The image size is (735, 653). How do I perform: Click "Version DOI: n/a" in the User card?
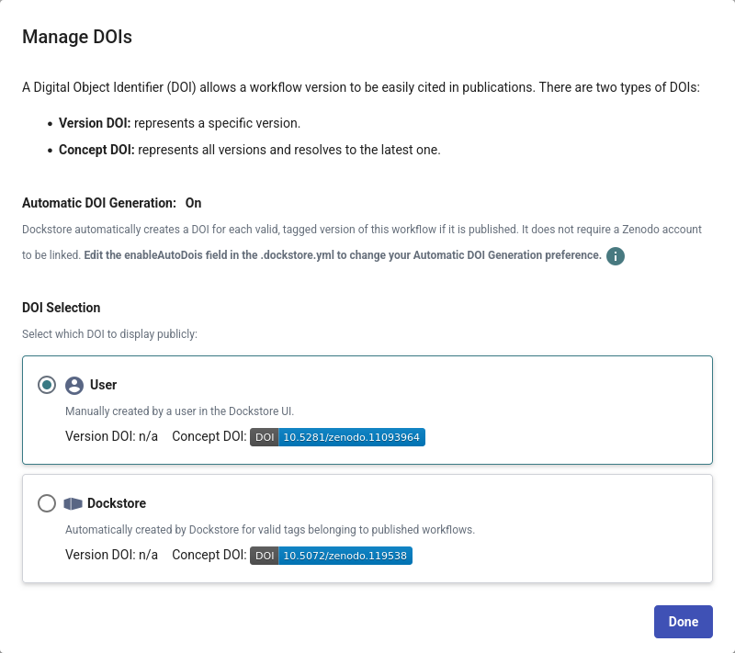[x=111, y=437]
